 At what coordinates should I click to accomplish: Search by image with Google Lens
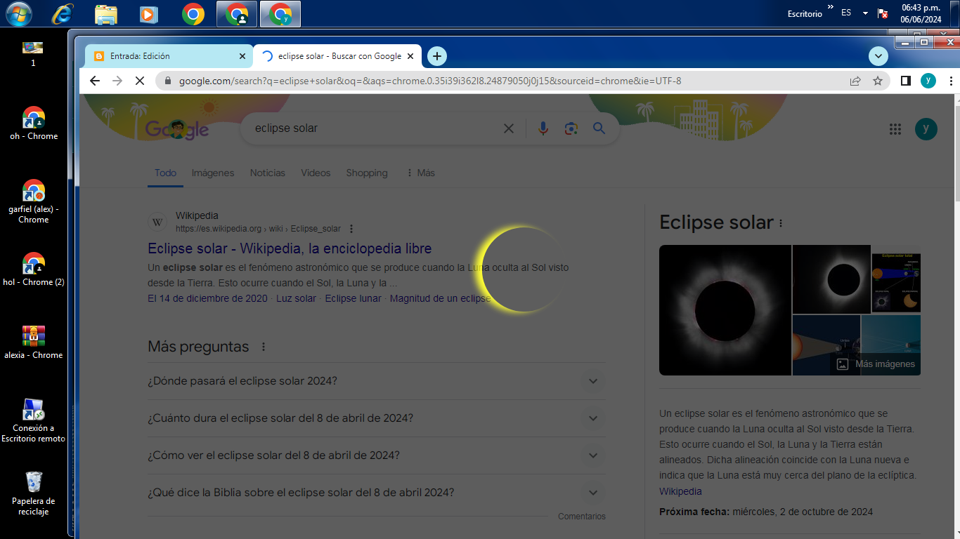coord(571,128)
